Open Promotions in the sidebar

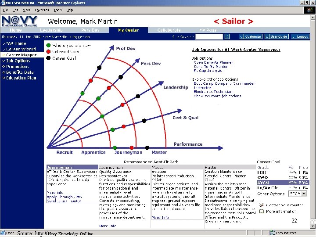coord(18,66)
